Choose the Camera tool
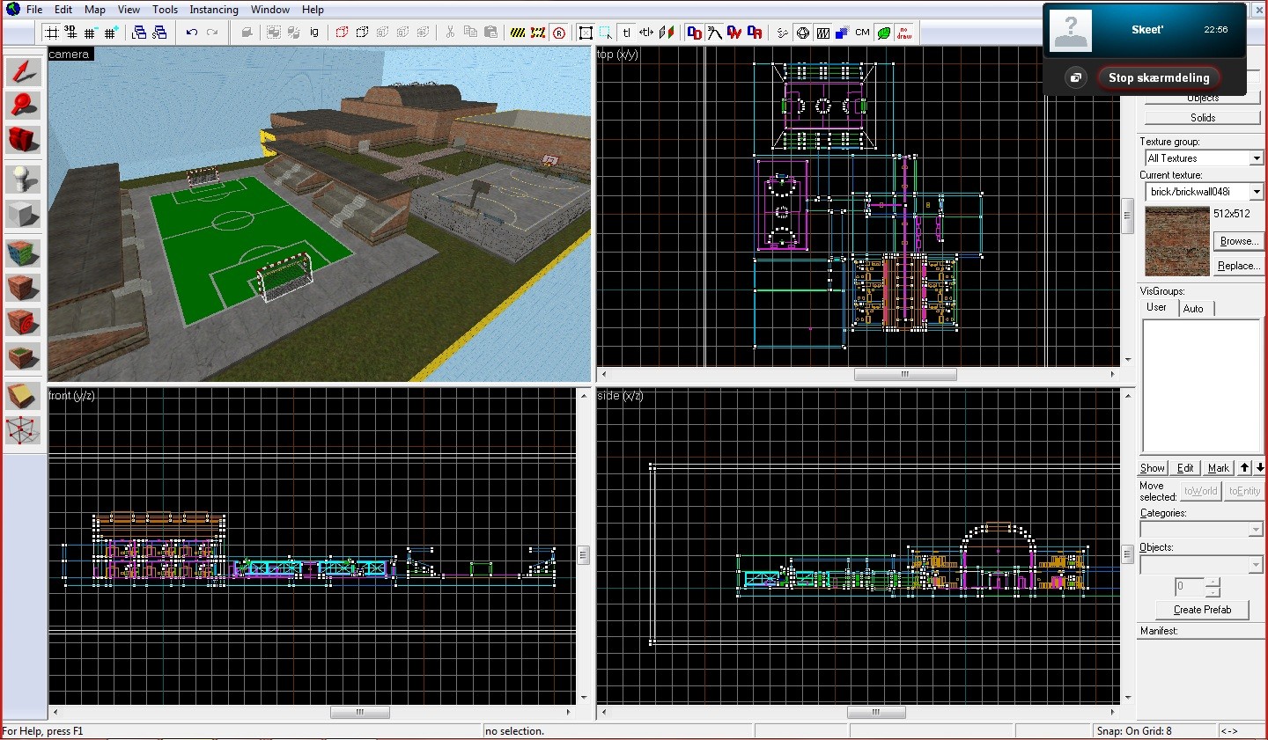 23,139
